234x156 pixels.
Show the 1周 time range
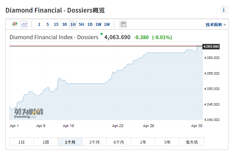46,142
